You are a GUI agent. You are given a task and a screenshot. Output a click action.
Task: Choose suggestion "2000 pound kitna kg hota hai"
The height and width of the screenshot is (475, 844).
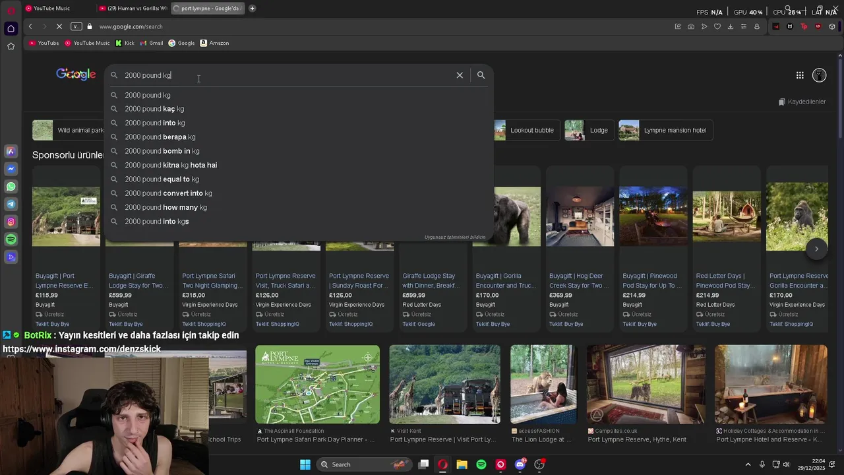[299, 165]
